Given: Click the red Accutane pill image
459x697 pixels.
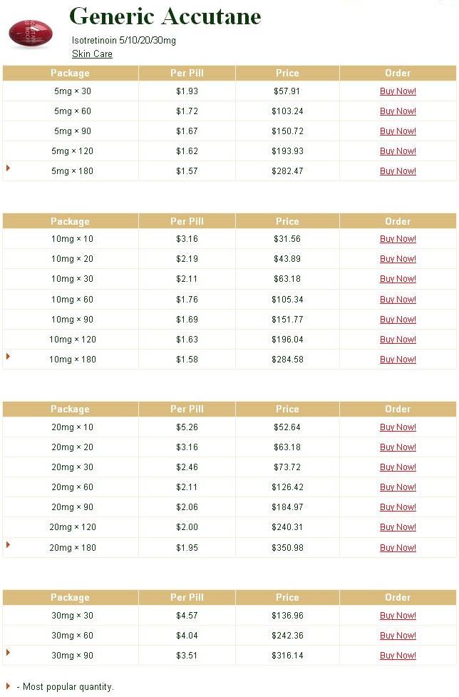Looking at the screenshot, I should [30, 34].
